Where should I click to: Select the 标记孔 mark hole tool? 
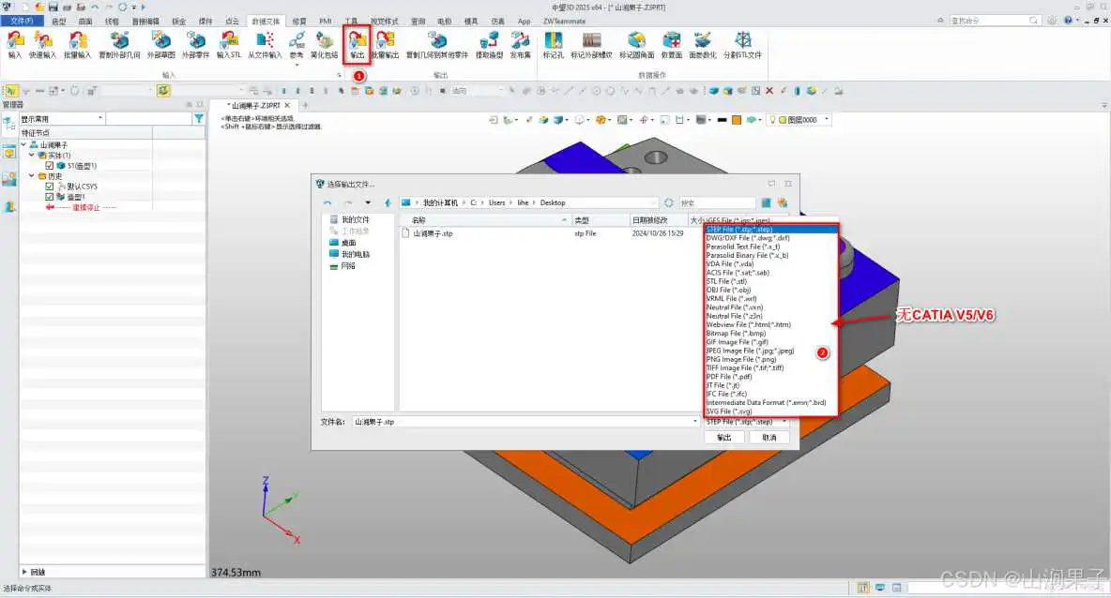[x=553, y=43]
